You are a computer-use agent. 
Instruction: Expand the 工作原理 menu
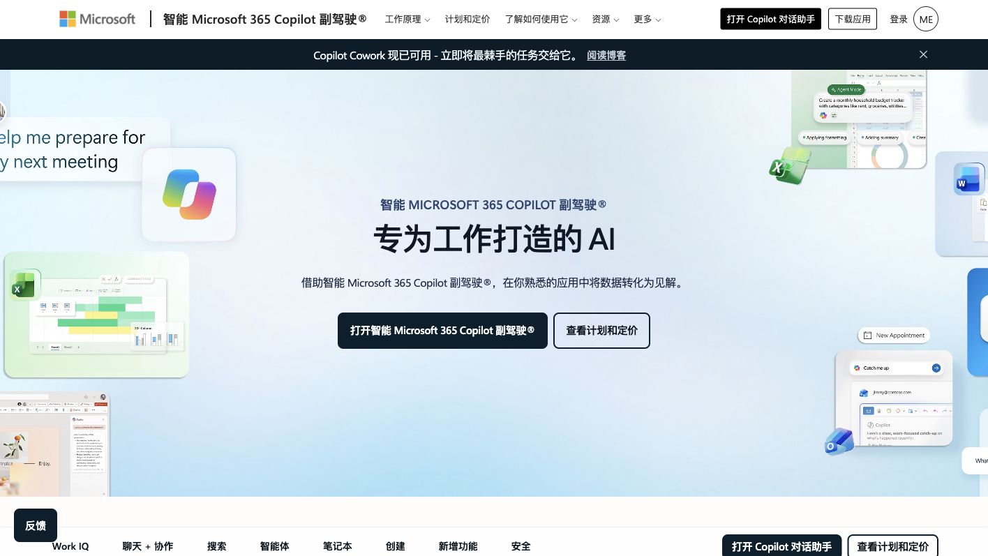(407, 20)
